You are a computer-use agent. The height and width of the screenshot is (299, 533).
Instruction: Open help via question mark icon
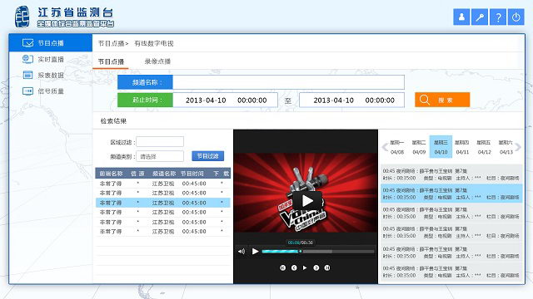pos(498,17)
